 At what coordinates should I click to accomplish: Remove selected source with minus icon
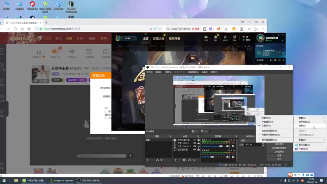(179, 160)
